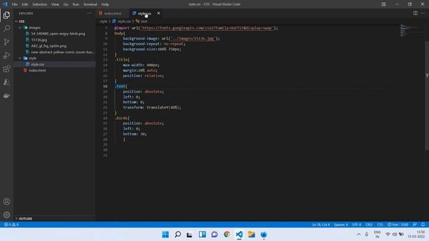Click the feedback icon in status bar

tap(415, 225)
